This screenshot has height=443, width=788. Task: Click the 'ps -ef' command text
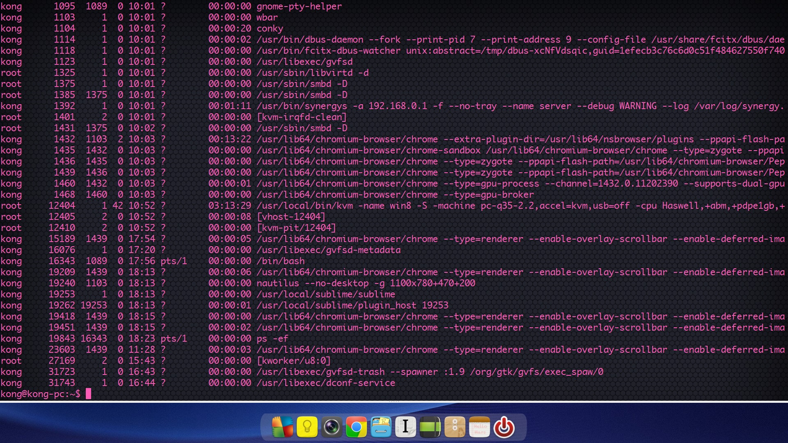coord(273,338)
